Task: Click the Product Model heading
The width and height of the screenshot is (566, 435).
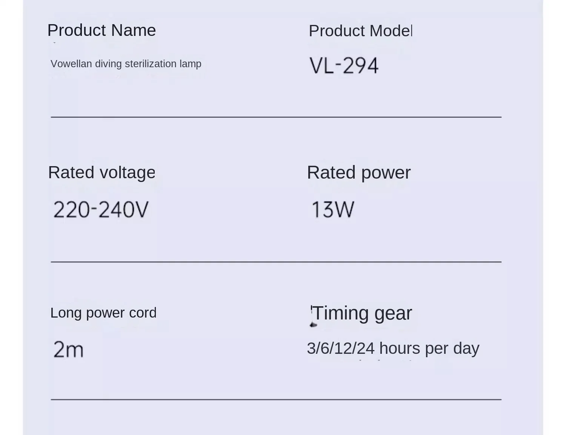Action: (x=360, y=31)
